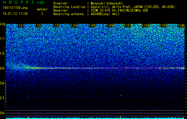The image size is (187, 119).
Task: Click the Ovserver field label
Action: [60, 3]
